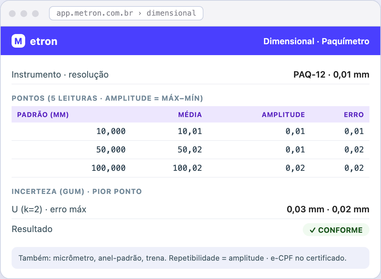Select the 100,02 mean value cell
The height and width of the screenshot is (279, 381).
click(x=187, y=168)
